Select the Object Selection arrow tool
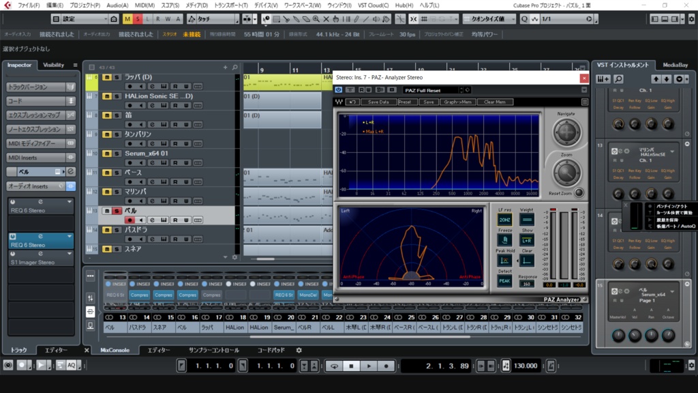The image size is (698, 393). click(267, 19)
